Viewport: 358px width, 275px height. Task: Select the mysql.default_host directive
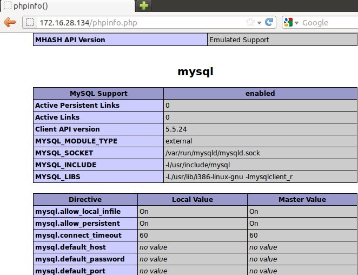[x=70, y=247]
